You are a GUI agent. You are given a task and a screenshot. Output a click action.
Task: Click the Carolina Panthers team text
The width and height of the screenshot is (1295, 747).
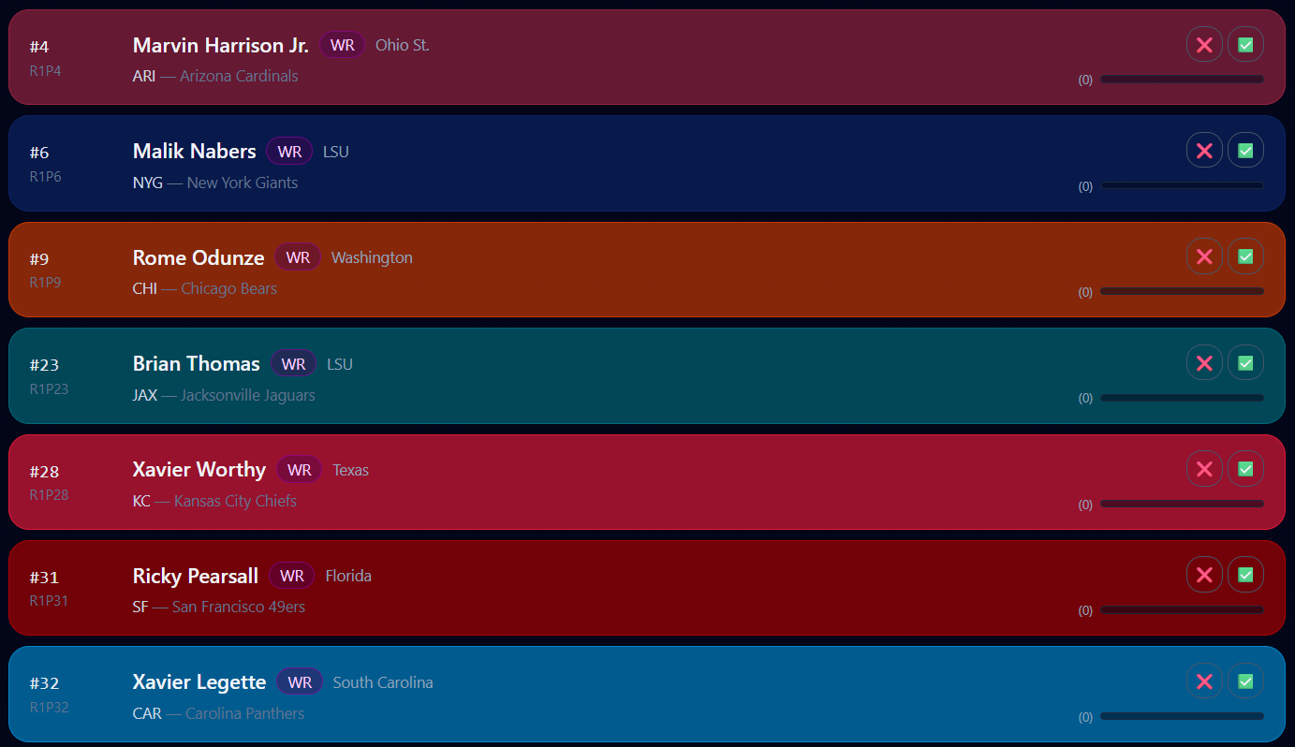pyautogui.click(x=245, y=713)
